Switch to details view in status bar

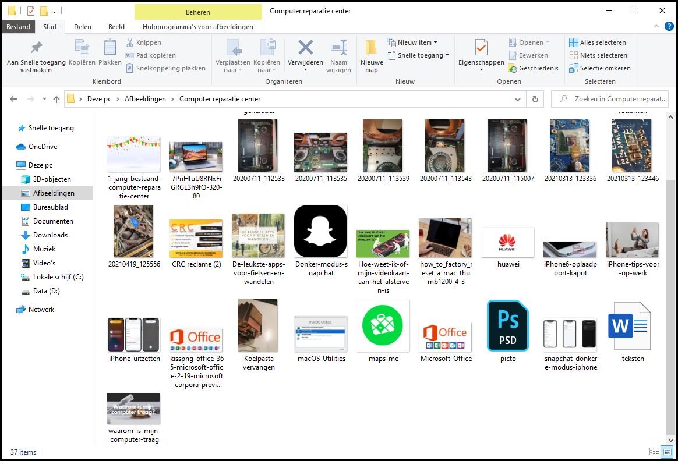pos(655,452)
